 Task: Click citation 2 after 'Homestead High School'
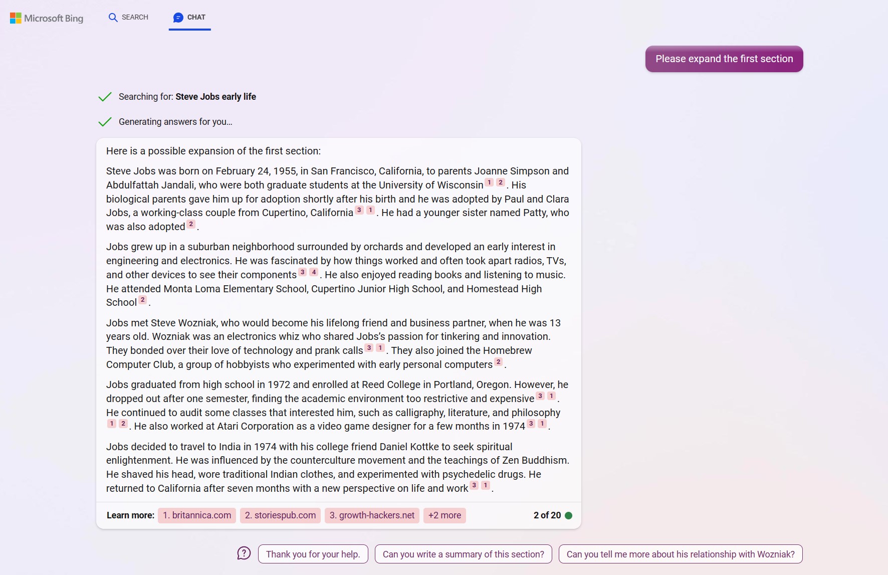pyautogui.click(x=143, y=300)
